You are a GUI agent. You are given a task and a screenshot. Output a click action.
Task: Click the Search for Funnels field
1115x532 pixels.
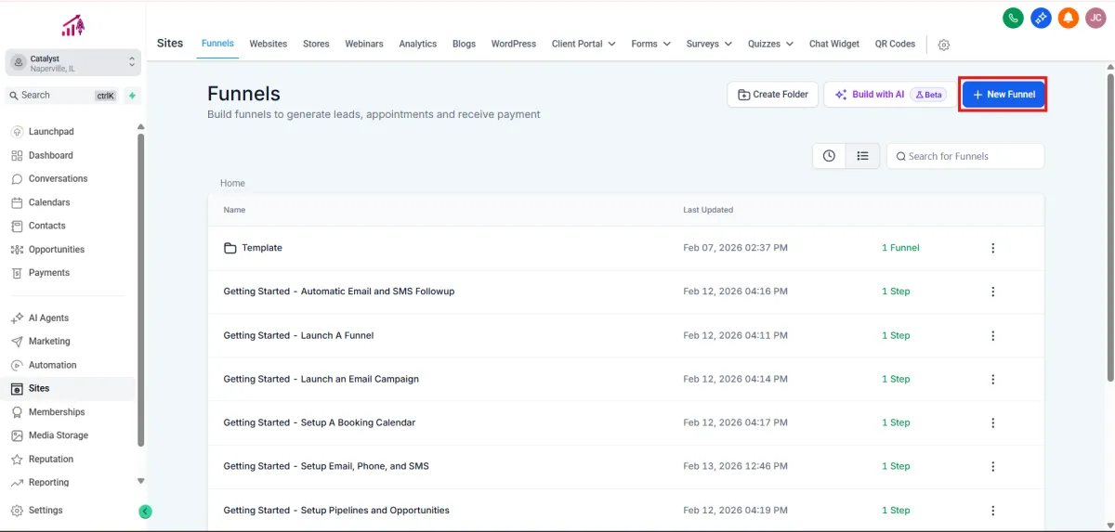click(x=965, y=156)
